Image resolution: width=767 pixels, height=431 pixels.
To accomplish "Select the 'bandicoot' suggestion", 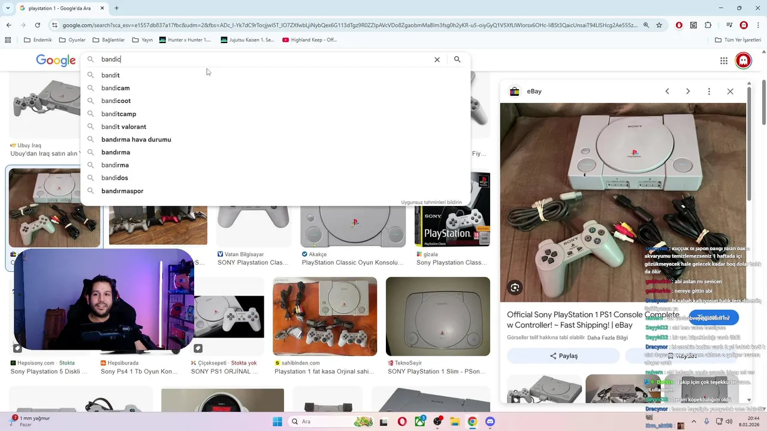I will pos(276,101).
